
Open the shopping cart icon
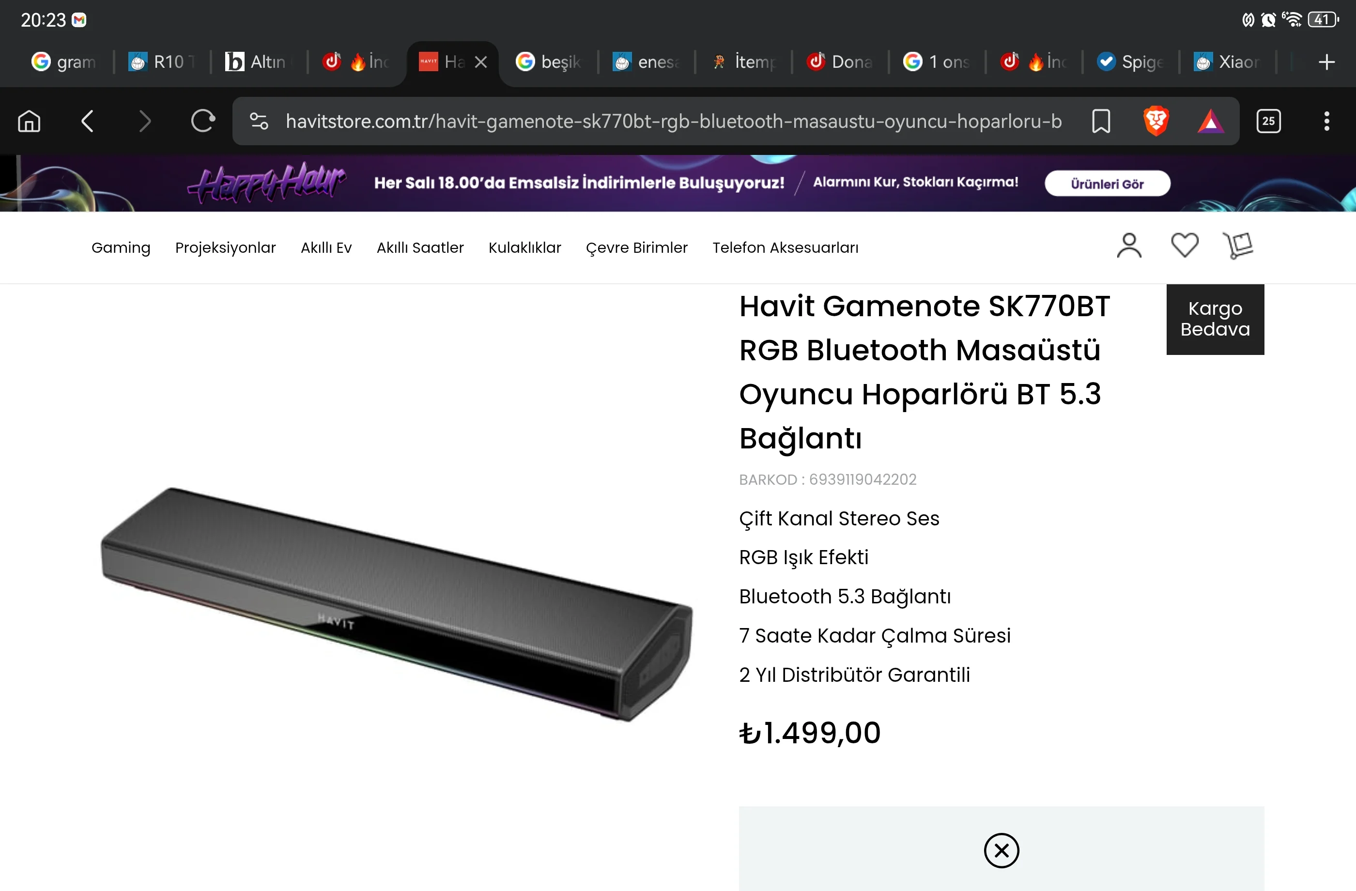[1238, 246]
